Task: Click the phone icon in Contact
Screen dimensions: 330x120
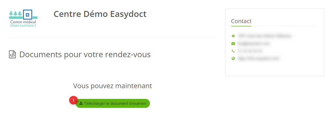Action: (233, 51)
